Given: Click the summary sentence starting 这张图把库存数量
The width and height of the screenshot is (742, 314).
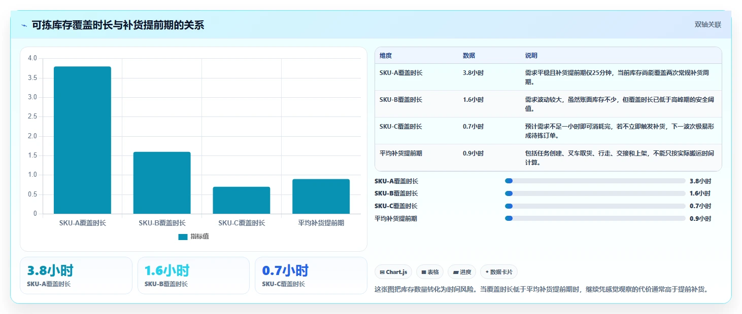Looking at the screenshot, I should click(x=541, y=290).
